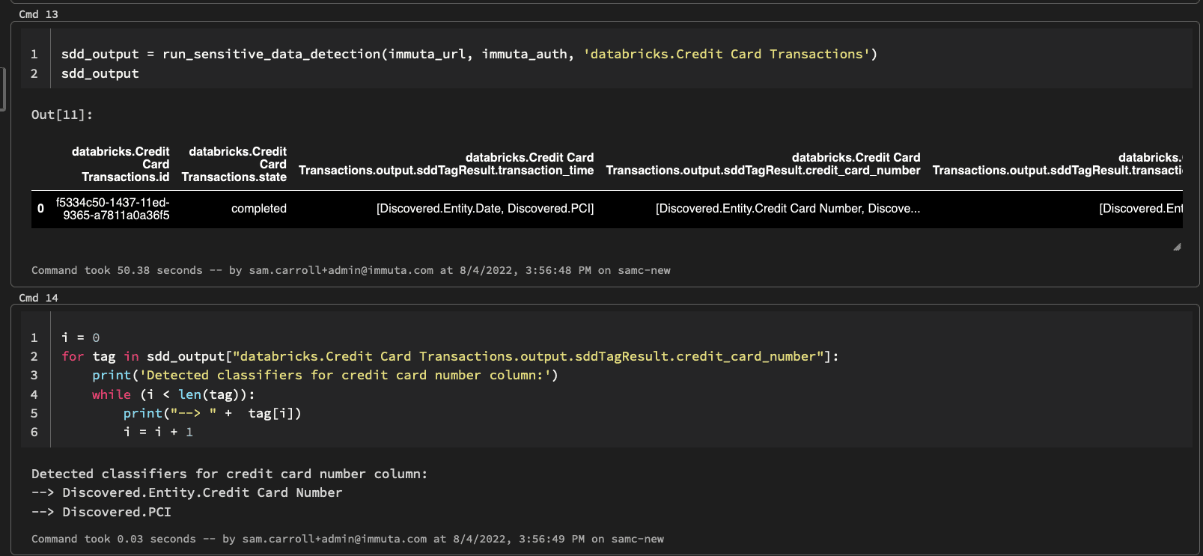Screen dimensions: 1203x556
Task: Click the '[Discovered.Entity.Credit Card Number' cell
Action: (x=788, y=209)
